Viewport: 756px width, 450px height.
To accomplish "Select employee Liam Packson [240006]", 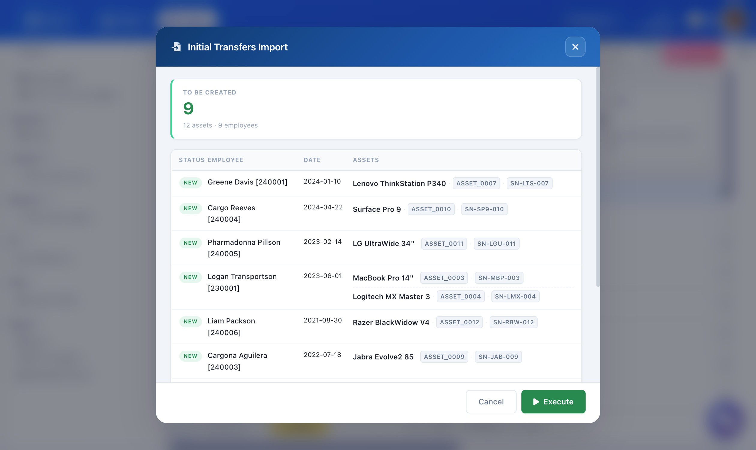I will coord(231,327).
